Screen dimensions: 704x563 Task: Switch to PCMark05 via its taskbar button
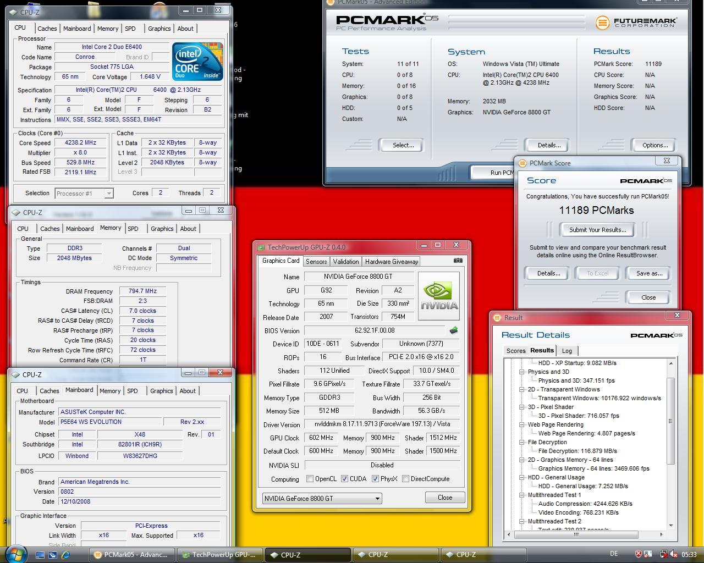click(133, 555)
